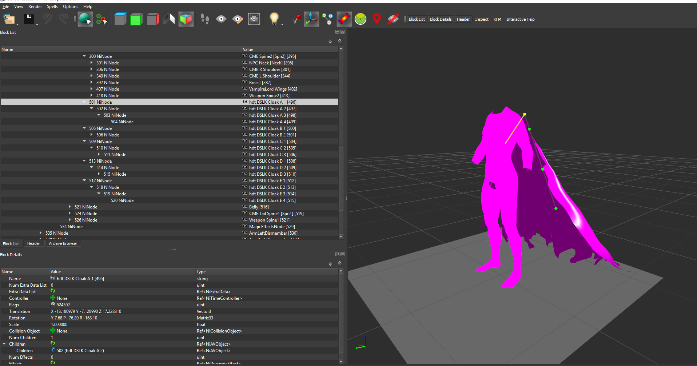Click the red map marker icon
The image size is (697, 366).
(377, 19)
